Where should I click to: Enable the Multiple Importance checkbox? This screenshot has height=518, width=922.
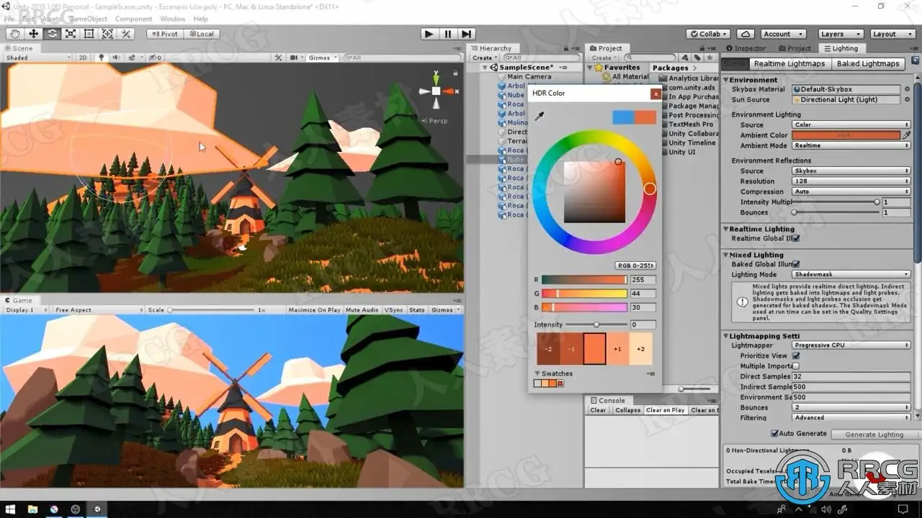point(796,365)
